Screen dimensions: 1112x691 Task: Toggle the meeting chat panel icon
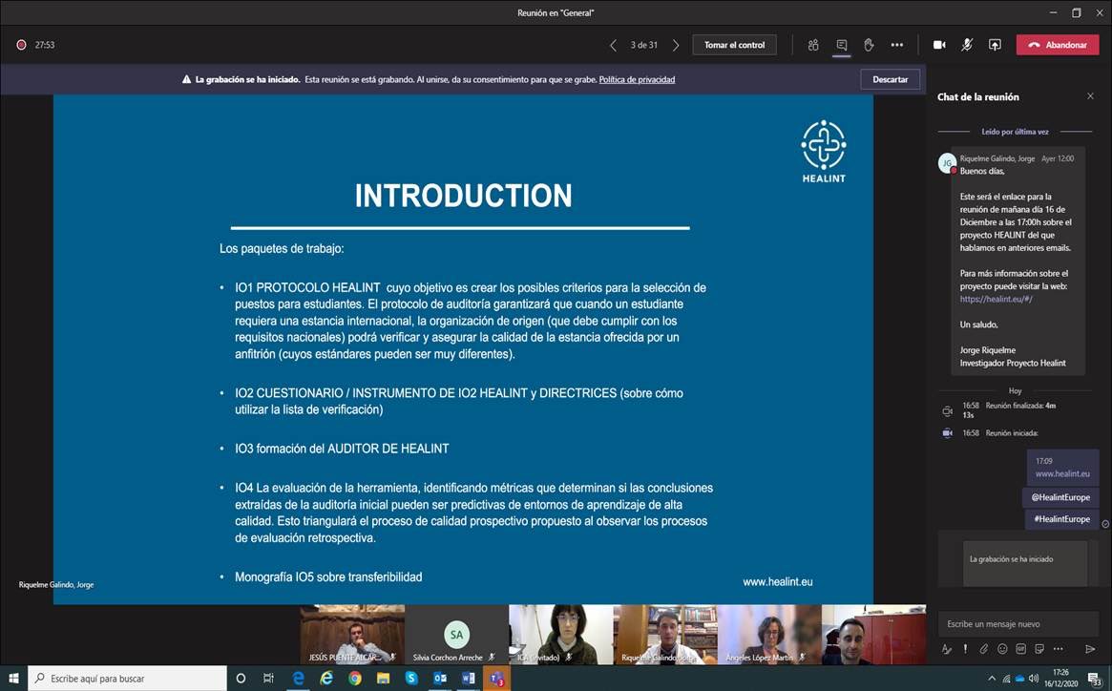(842, 45)
